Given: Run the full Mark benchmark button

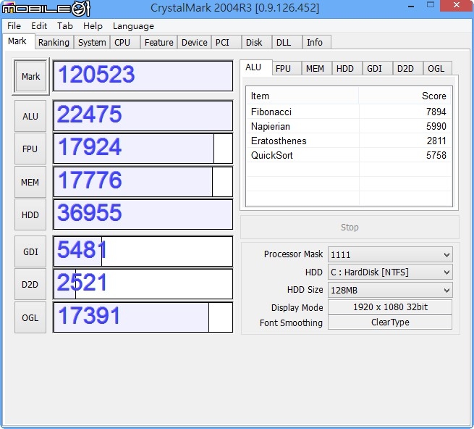Looking at the screenshot, I should 30,77.
